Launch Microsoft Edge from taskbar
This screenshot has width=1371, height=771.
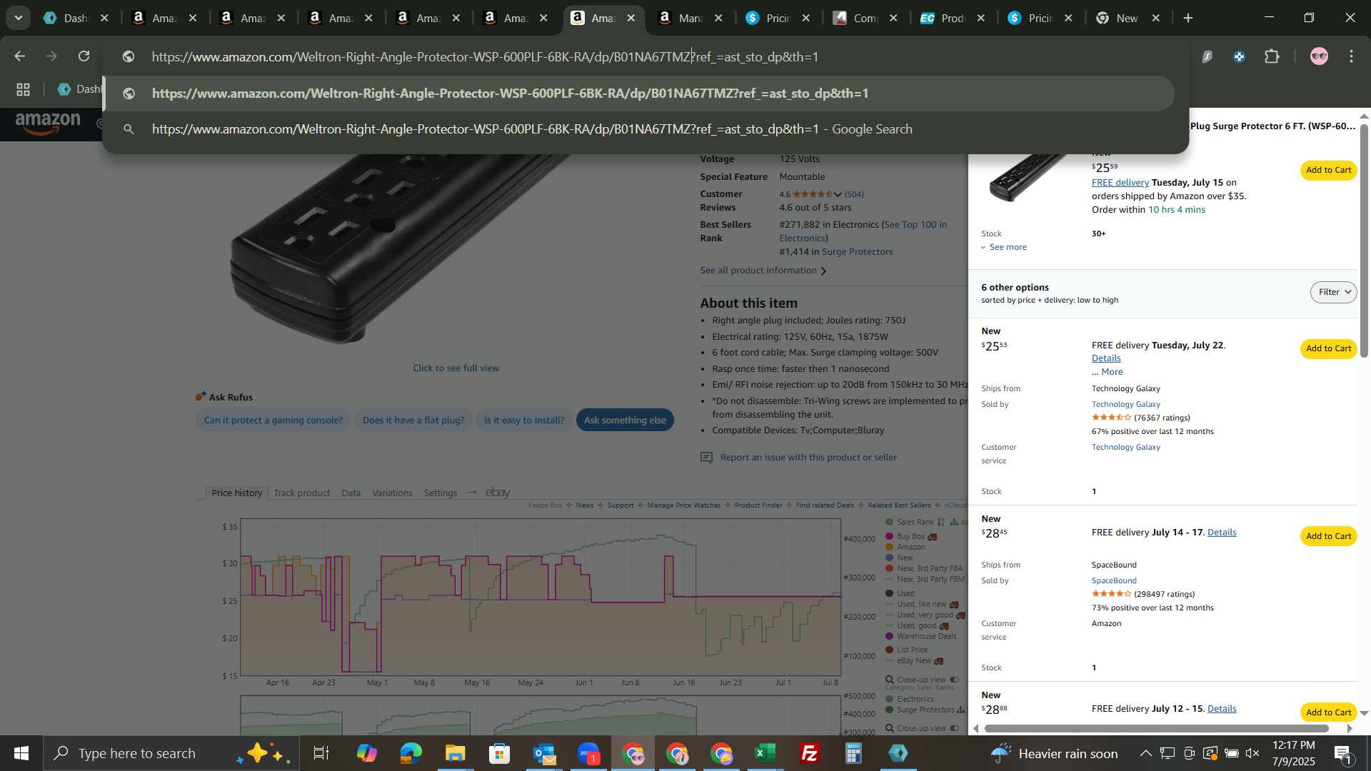pos(411,753)
